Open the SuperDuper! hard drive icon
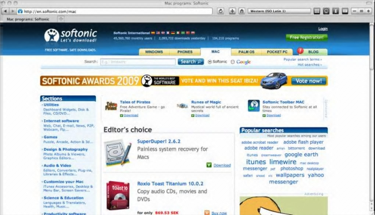 [118, 153]
